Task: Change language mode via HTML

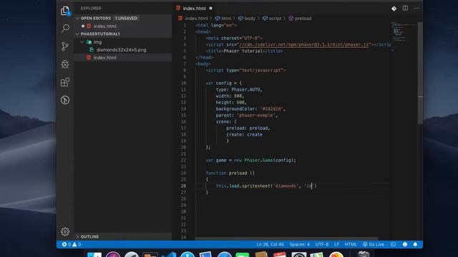Action: (x=351, y=244)
